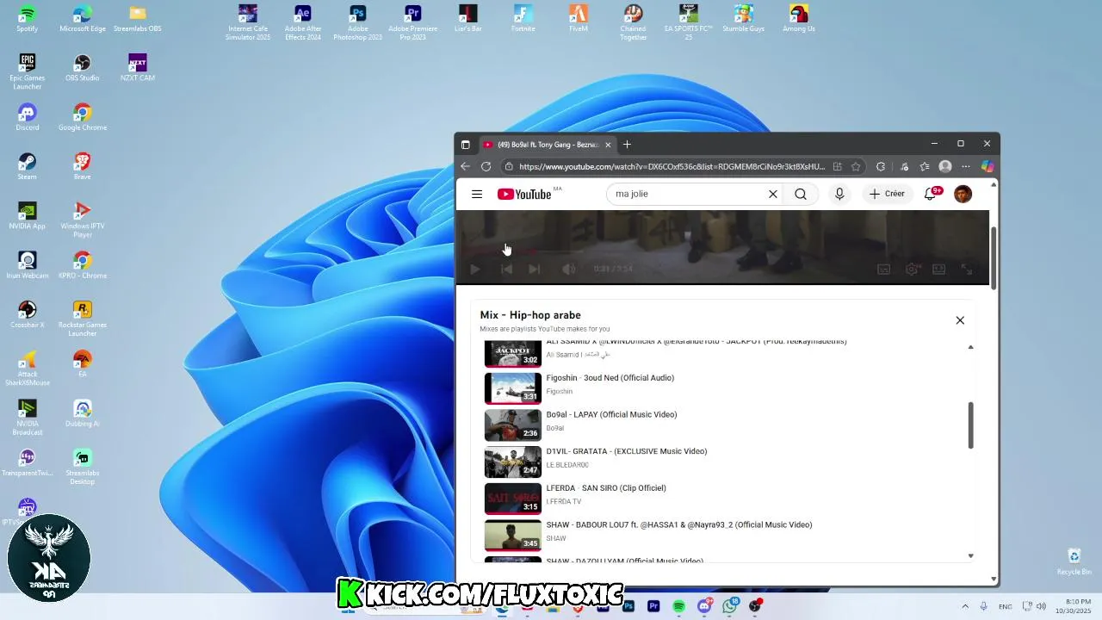The height and width of the screenshot is (620, 1102).
Task: Close the Bo9al ft. Tony Gang tab
Action: pyautogui.click(x=608, y=145)
